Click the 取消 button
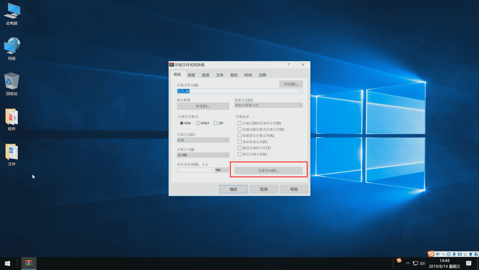This screenshot has width=479, height=270. [263, 189]
